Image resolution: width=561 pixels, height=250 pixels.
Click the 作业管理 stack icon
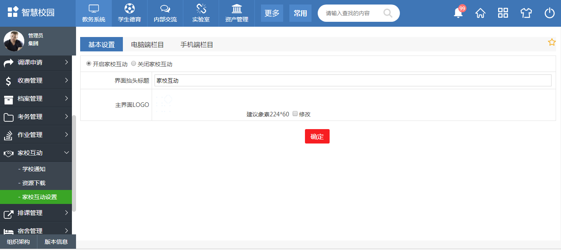[9, 135]
